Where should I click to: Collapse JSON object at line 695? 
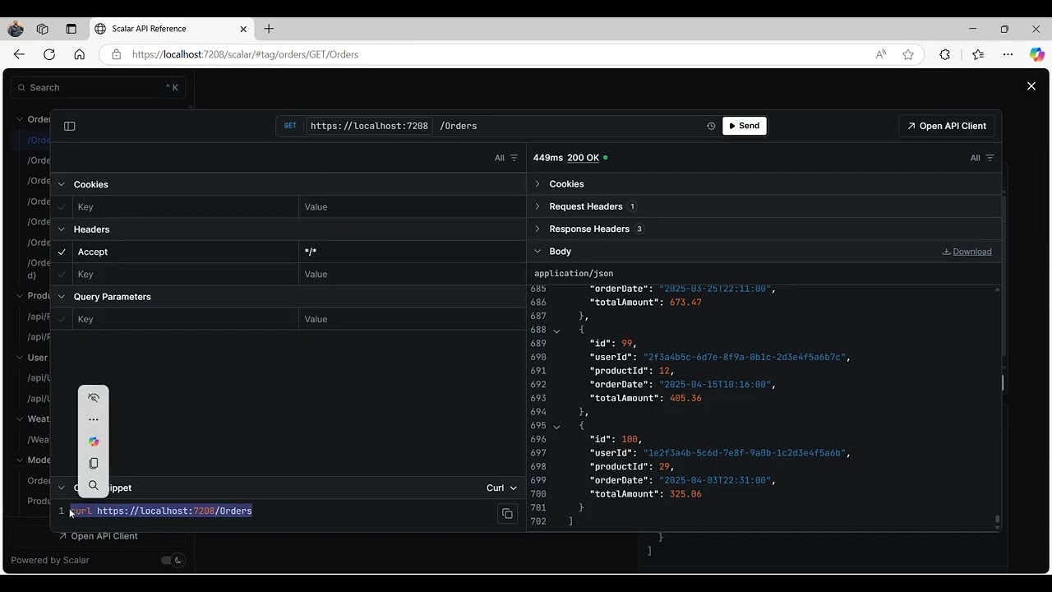tap(556, 427)
